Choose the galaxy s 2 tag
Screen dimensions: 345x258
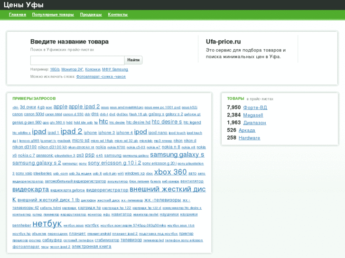[174, 114]
